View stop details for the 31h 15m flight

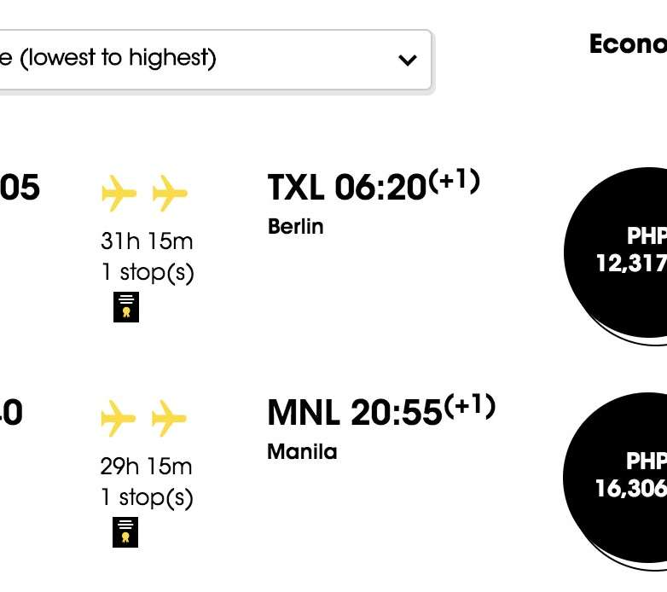pos(148,273)
